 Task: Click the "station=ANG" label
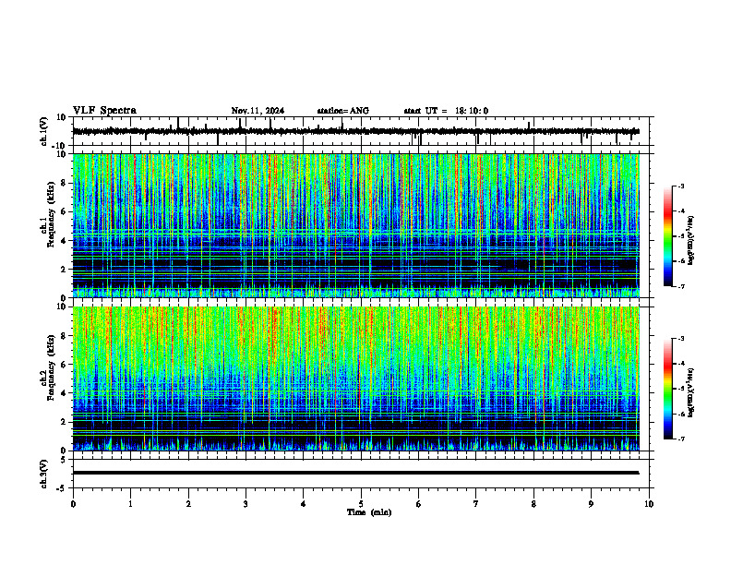[343, 111]
